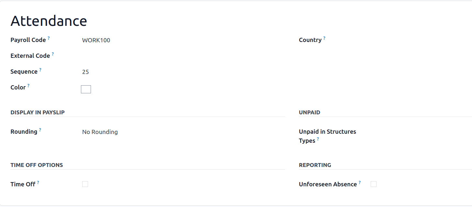Click help icon next to Country
This screenshot has width=472, height=207.
click(324, 38)
